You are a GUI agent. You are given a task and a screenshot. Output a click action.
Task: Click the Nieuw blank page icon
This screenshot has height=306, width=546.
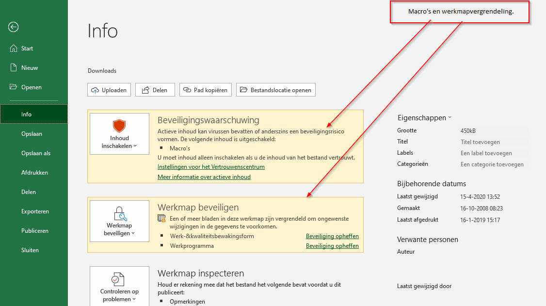pyautogui.click(x=13, y=67)
